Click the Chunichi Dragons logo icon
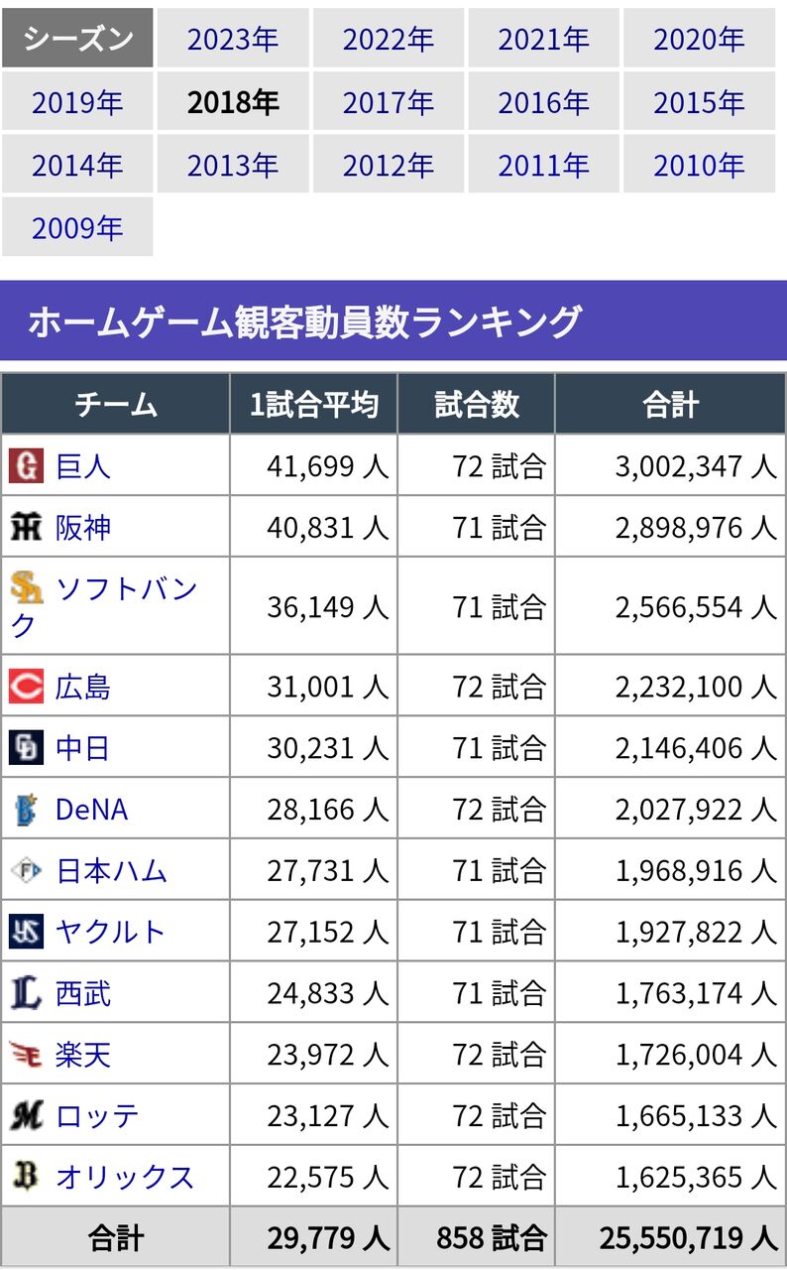Viewport: 787px width, 1270px height. coord(27,748)
